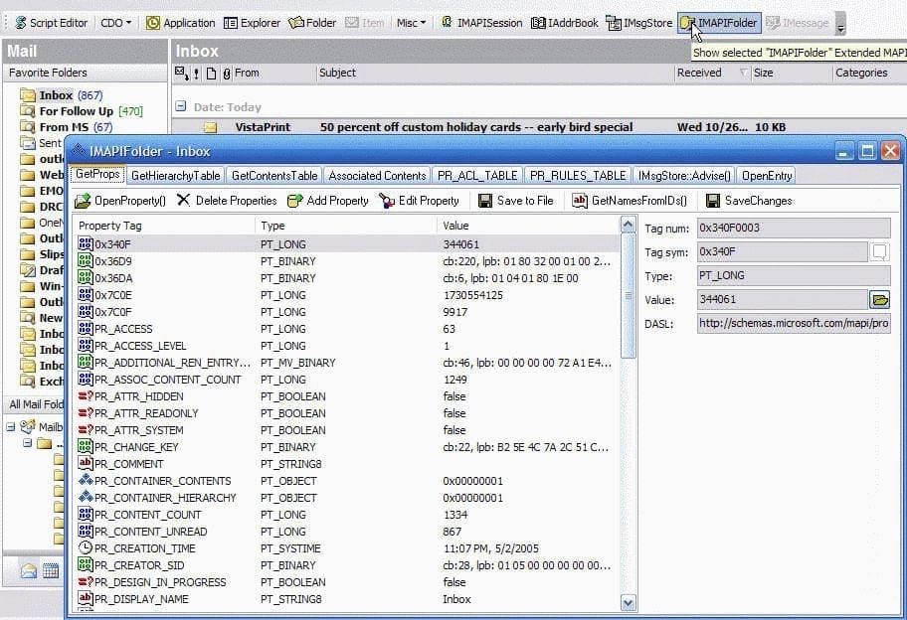
Task: Open toolbar options overflow arrow
Action: 840,24
